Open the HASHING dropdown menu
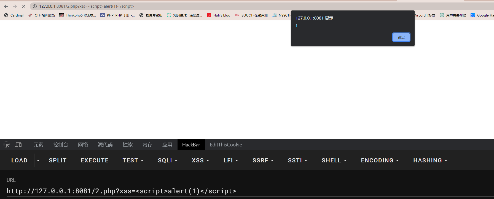494x199 pixels. (430, 160)
